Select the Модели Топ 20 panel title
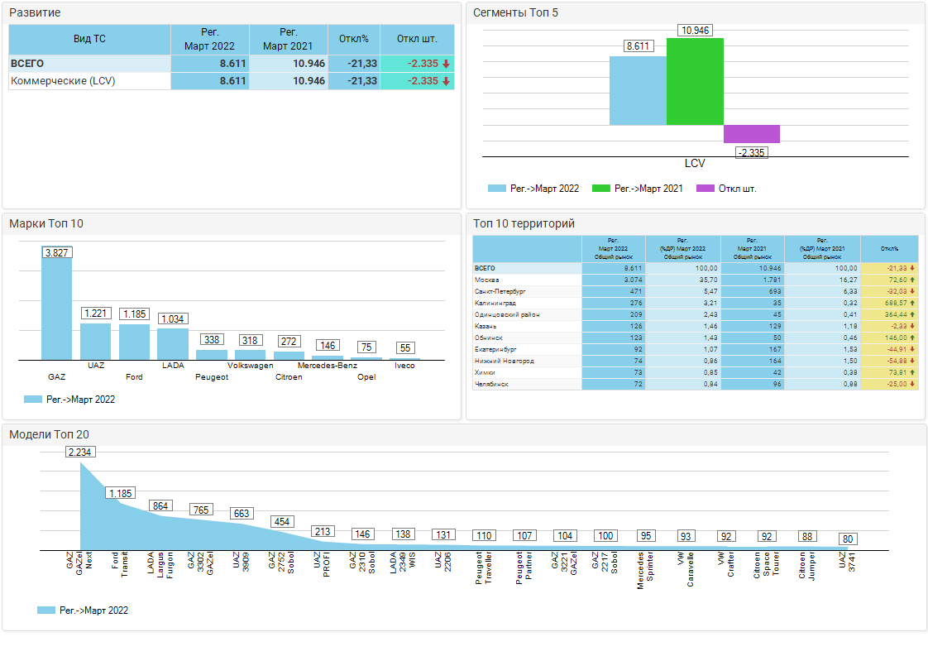928x656 pixels. coord(49,435)
